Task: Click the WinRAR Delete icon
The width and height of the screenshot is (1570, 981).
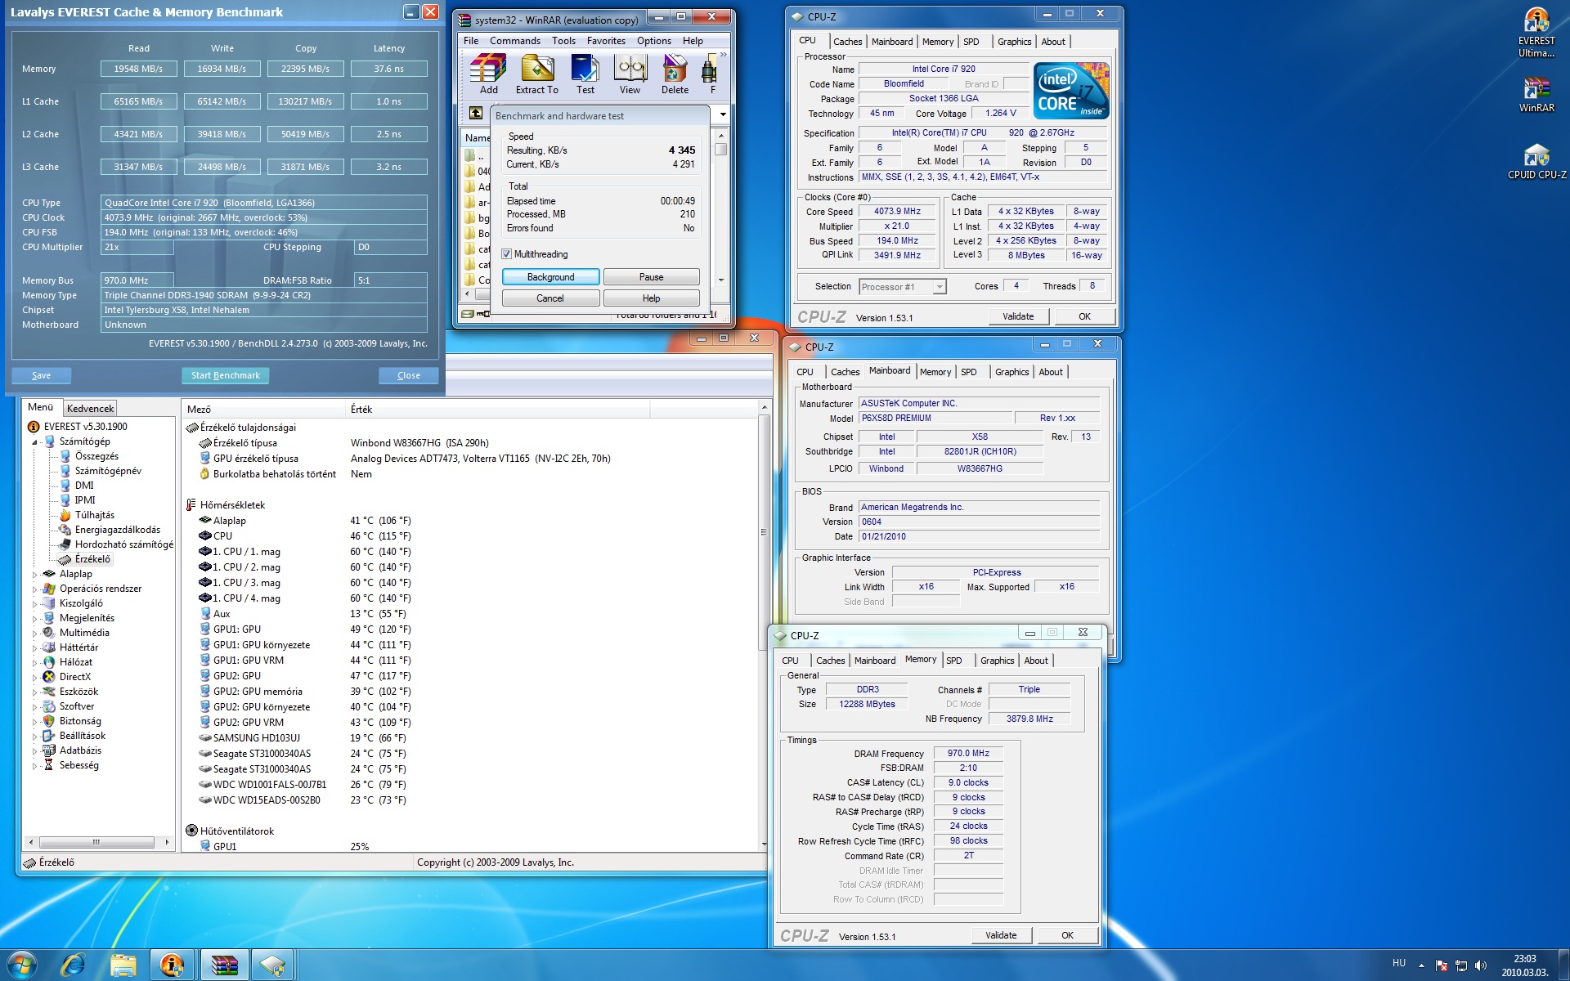Action: (675, 74)
